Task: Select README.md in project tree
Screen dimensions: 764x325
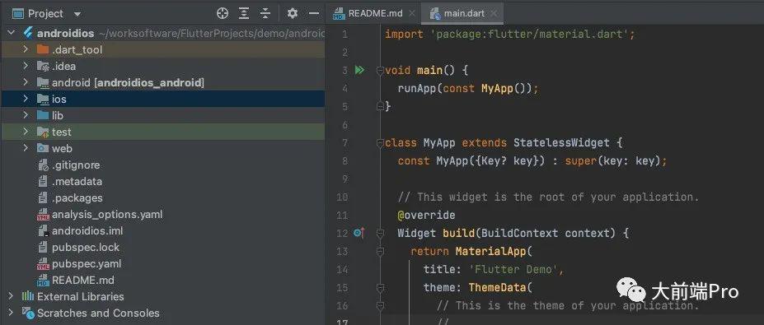Action: click(x=83, y=281)
